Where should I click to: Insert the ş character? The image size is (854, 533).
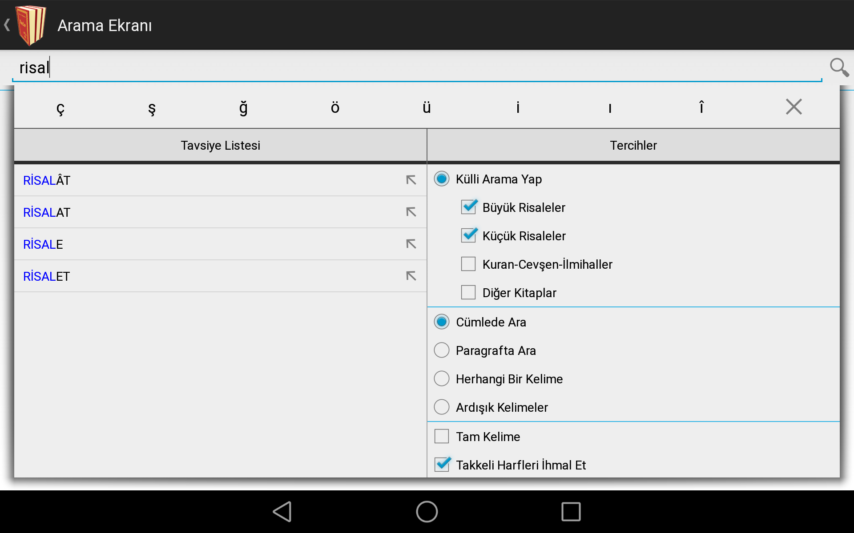pos(152,107)
